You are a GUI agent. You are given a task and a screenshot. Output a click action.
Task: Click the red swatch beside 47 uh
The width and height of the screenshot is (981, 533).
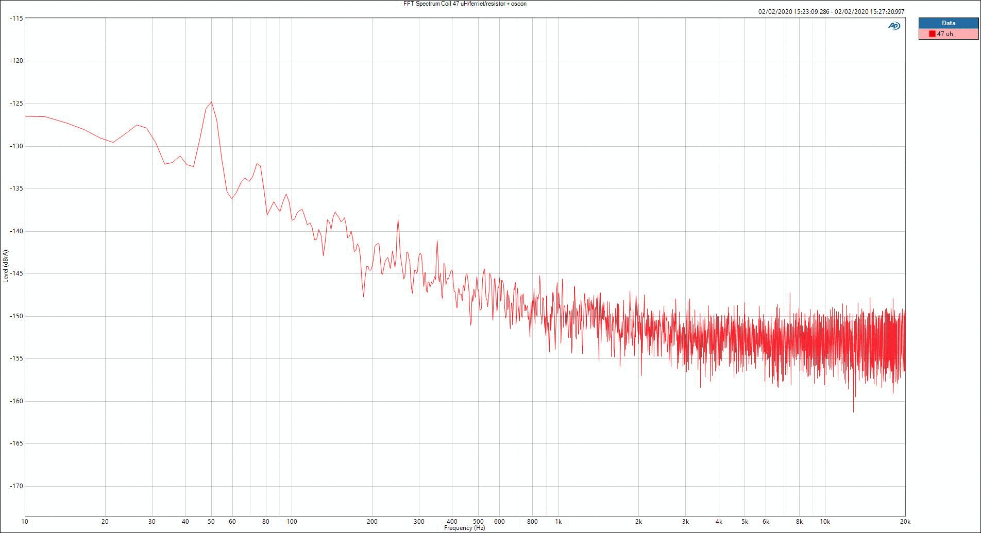pos(932,34)
